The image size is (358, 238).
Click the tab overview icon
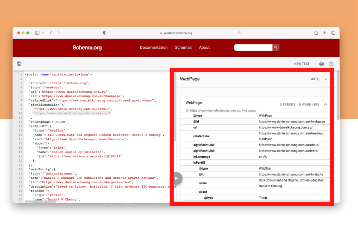coord(333,33)
